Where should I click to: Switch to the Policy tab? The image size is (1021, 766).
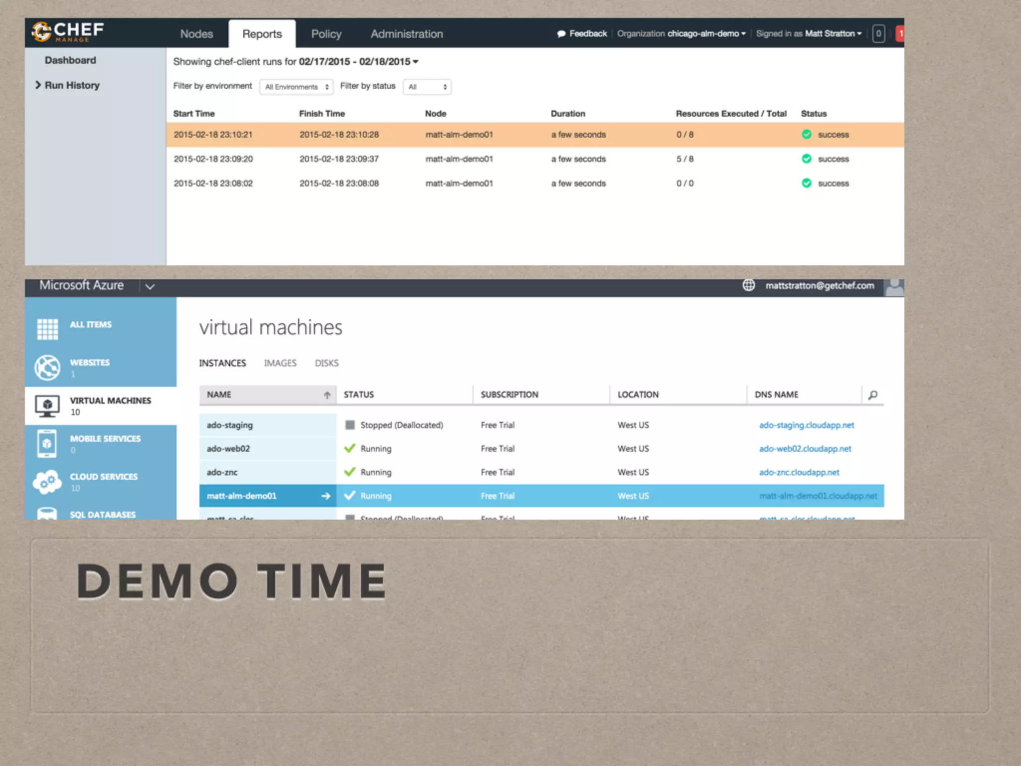point(326,34)
